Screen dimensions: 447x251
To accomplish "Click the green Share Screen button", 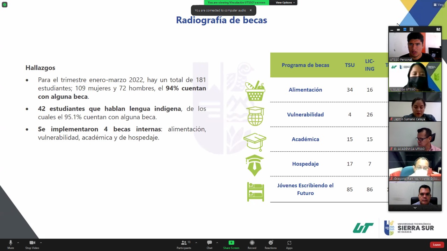I will (x=231, y=244).
